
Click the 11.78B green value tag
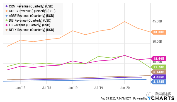click(x=159, y=67)
